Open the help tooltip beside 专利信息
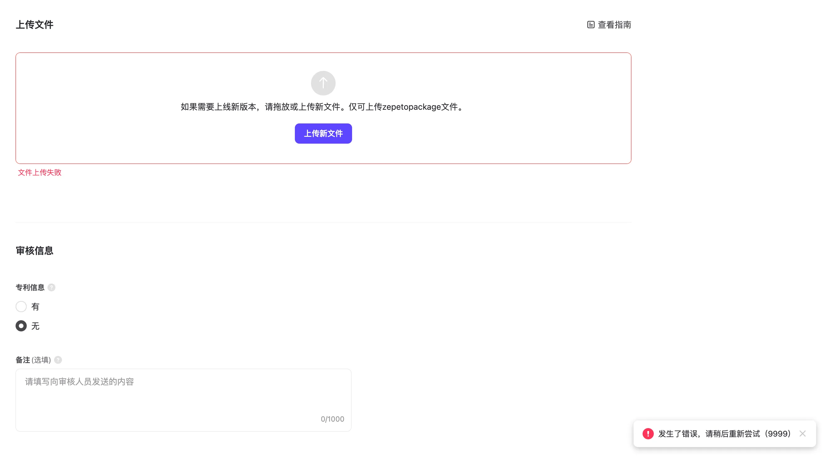This screenshot has height=462, width=832. coord(51,287)
